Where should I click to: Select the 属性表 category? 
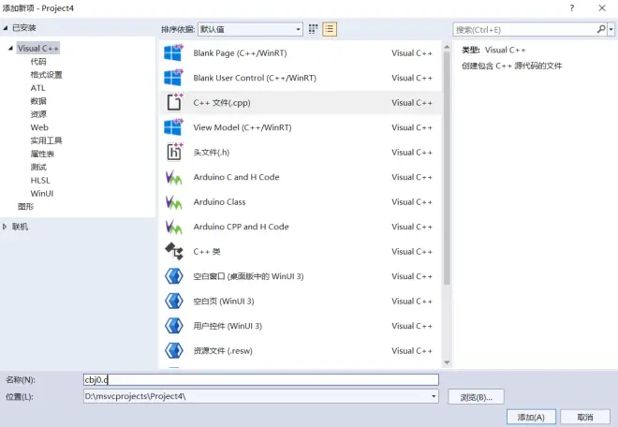click(x=42, y=154)
